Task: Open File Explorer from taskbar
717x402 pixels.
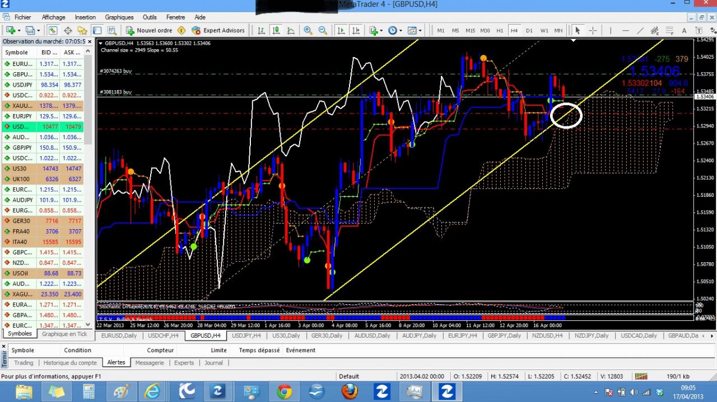Action: (x=24, y=391)
